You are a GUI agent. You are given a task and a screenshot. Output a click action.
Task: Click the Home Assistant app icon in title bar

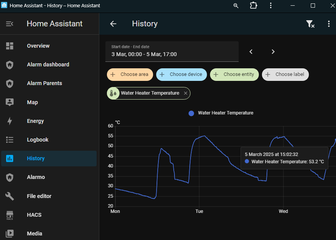[4, 5]
